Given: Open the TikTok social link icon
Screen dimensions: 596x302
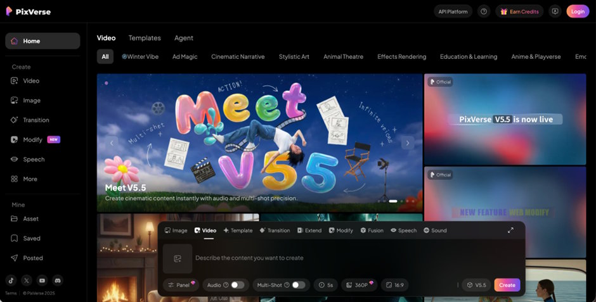Looking at the screenshot, I should coord(11,280).
